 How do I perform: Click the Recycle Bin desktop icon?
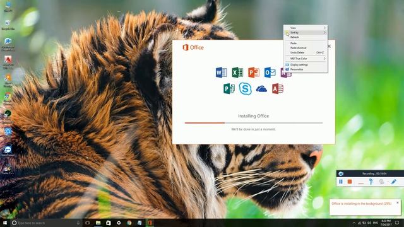(8, 25)
